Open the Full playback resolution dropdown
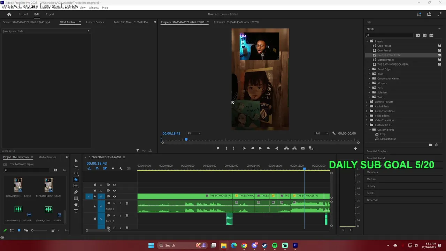446x251 pixels. coord(322,134)
